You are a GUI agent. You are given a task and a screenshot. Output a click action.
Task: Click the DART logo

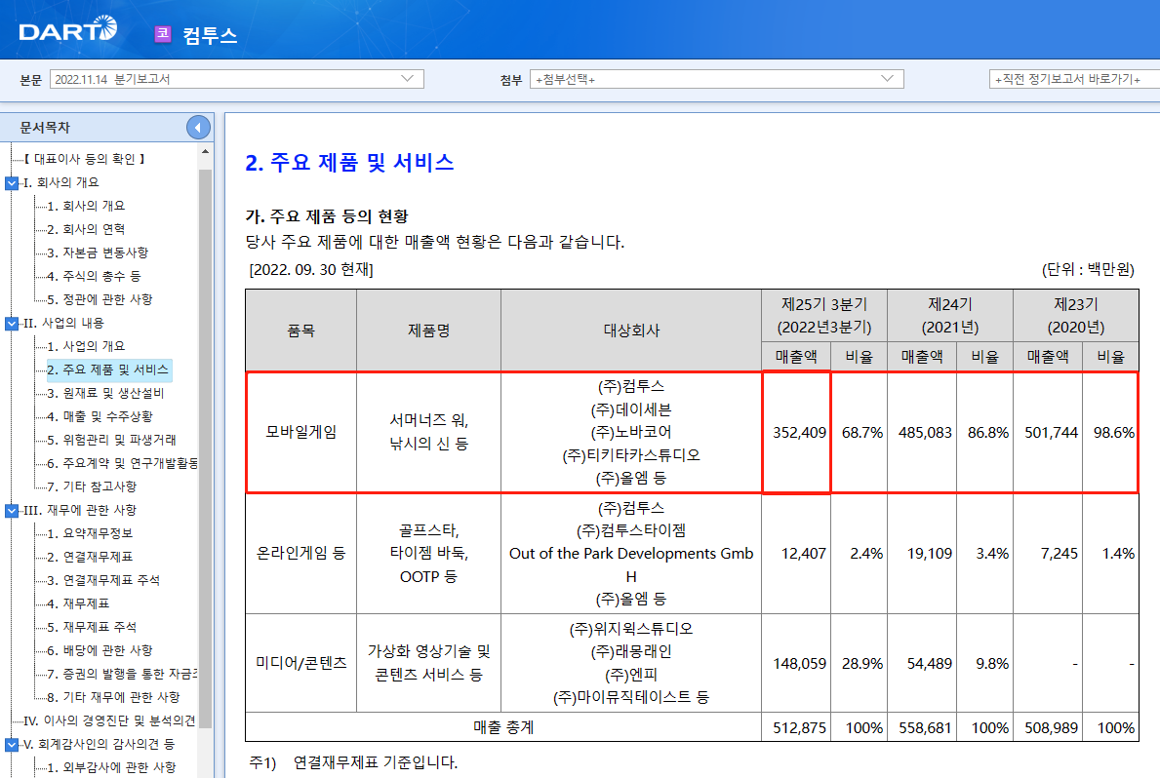(x=67, y=29)
